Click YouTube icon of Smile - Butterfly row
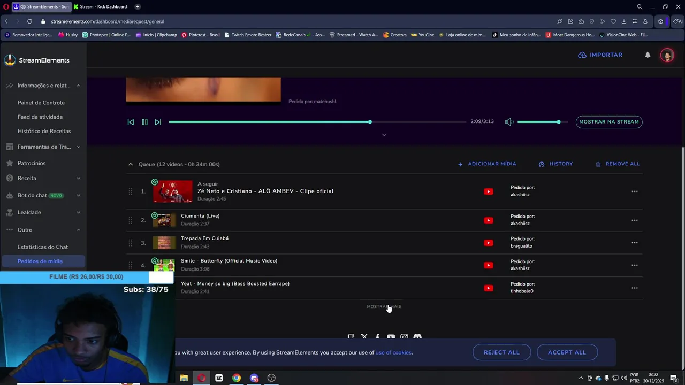Image resolution: width=685 pixels, height=385 pixels. tap(488, 265)
